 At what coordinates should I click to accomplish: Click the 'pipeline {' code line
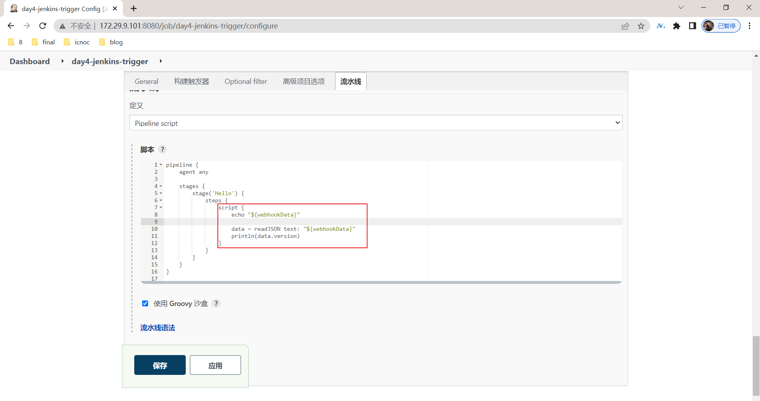pyautogui.click(x=182, y=165)
